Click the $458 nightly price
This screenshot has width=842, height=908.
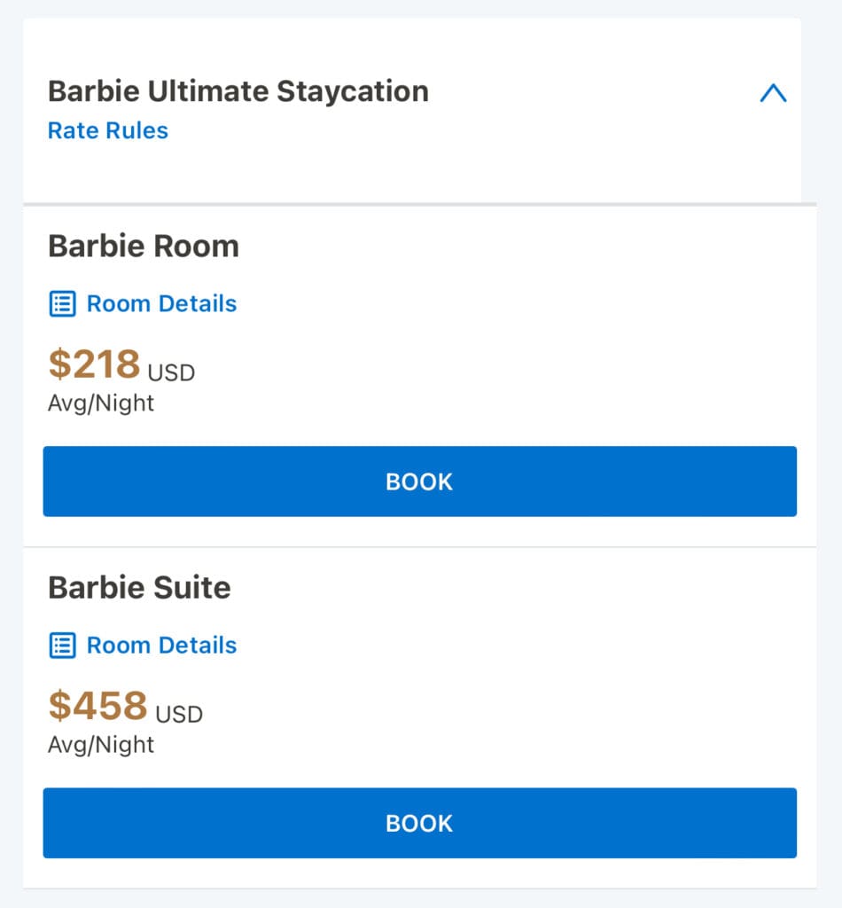click(x=97, y=706)
